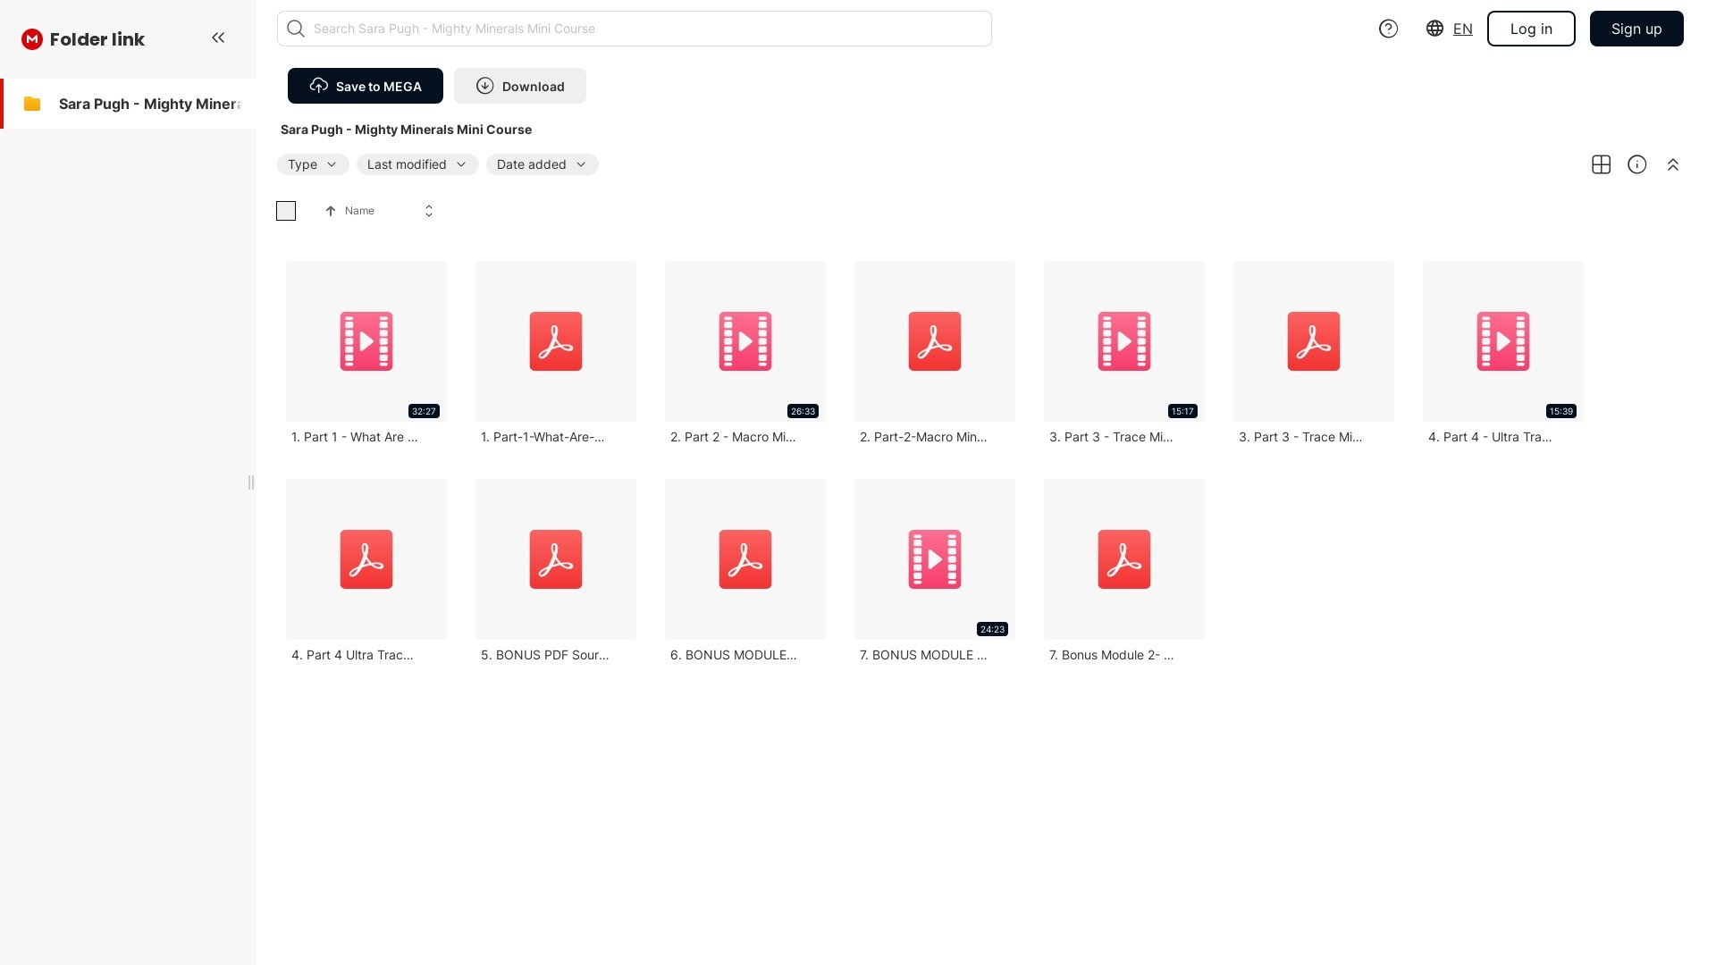
Task: Open the Last modified filter dropdown
Action: (416, 164)
